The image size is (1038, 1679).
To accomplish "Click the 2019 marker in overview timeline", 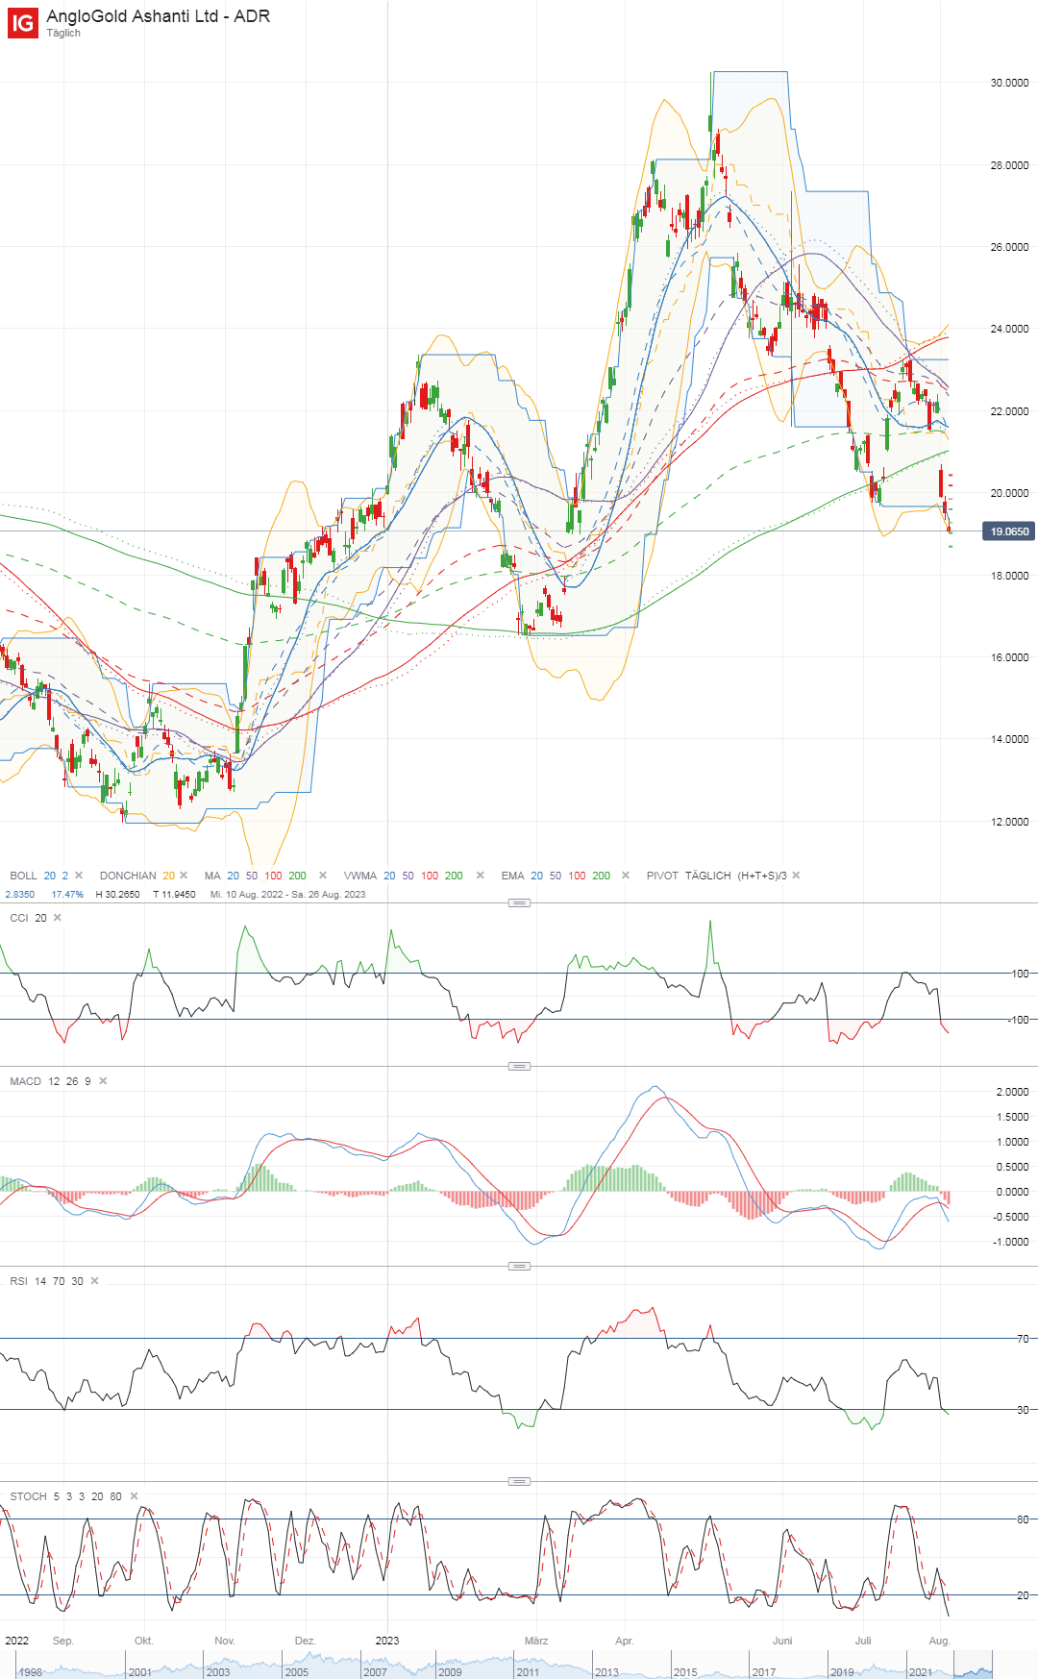I will (842, 1672).
